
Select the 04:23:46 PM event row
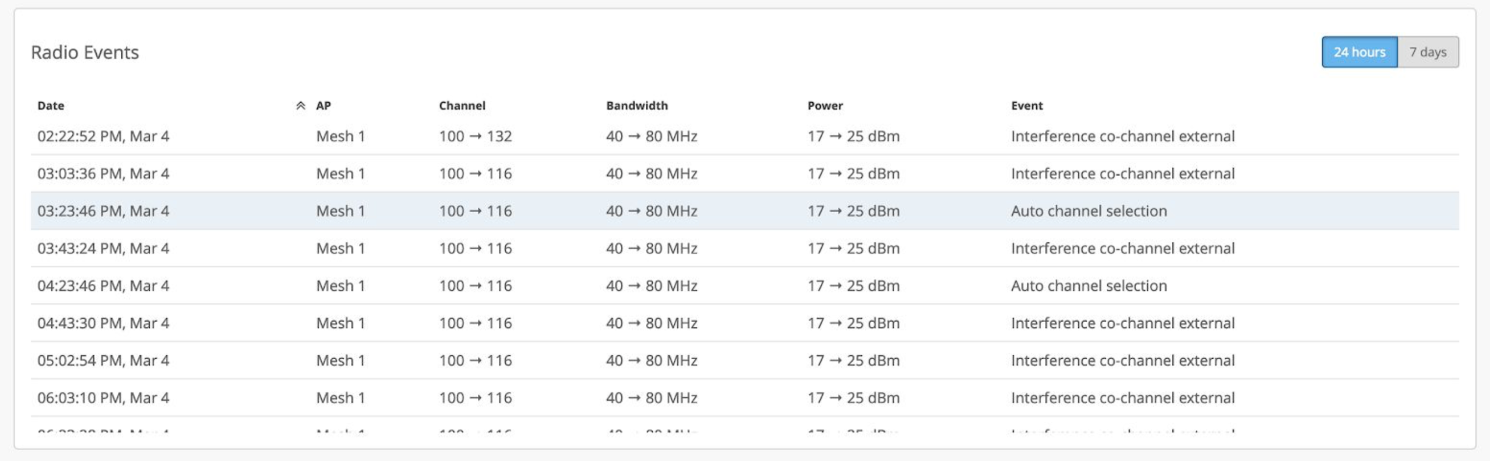point(103,286)
